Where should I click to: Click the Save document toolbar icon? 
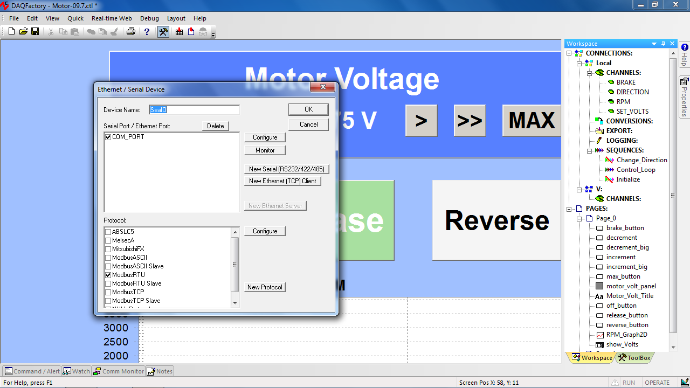35,32
